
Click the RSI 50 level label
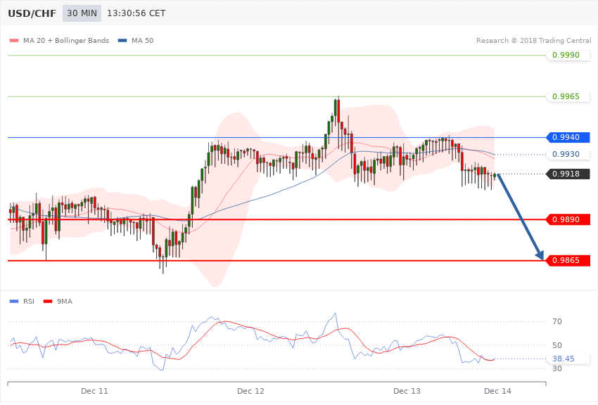coord(556,345)
